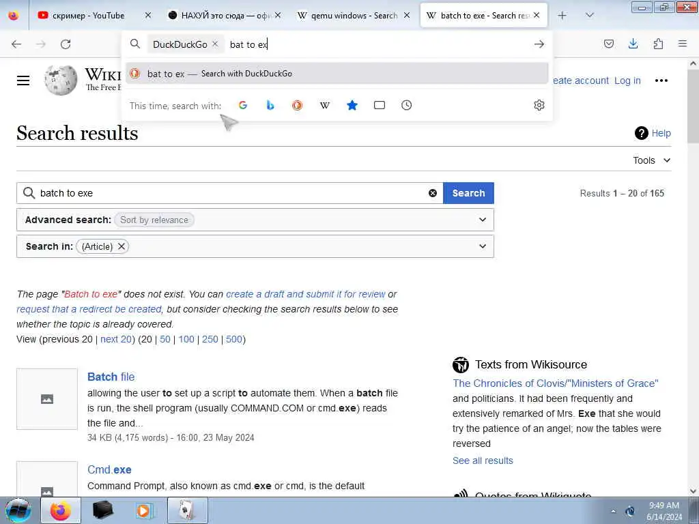Open Wikipedia personal tools ellipsis menu
Screen dimensions: 699x524
[x=661, y=81]
